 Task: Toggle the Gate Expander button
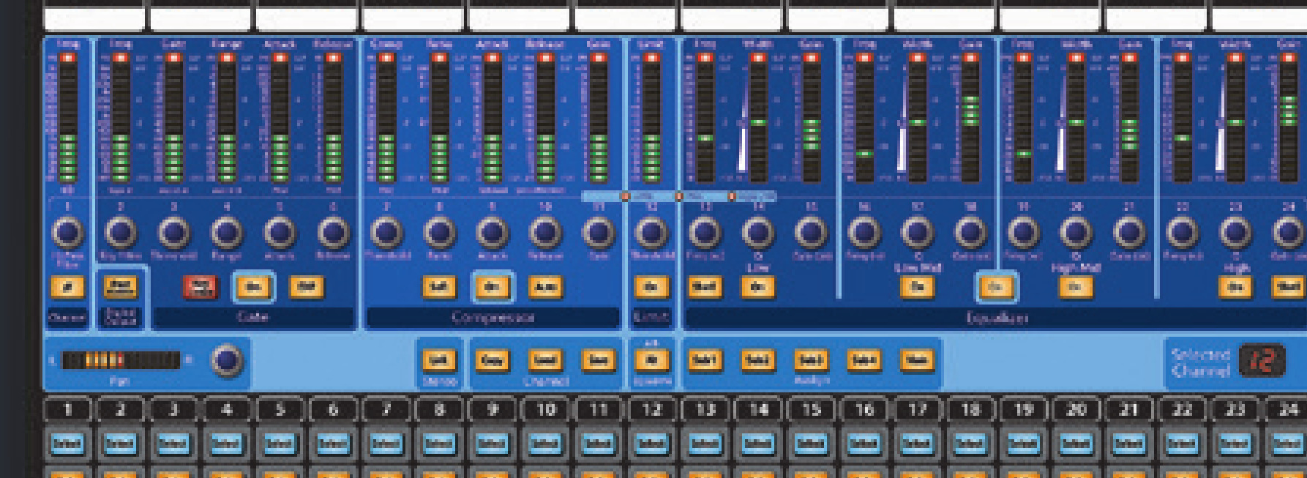306,287
